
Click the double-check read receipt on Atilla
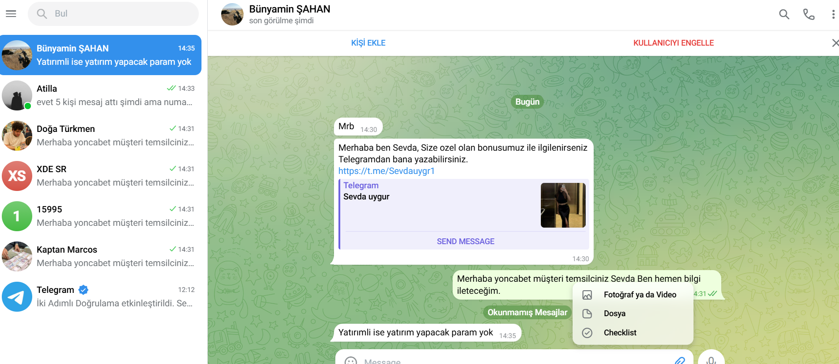(171, 88)
